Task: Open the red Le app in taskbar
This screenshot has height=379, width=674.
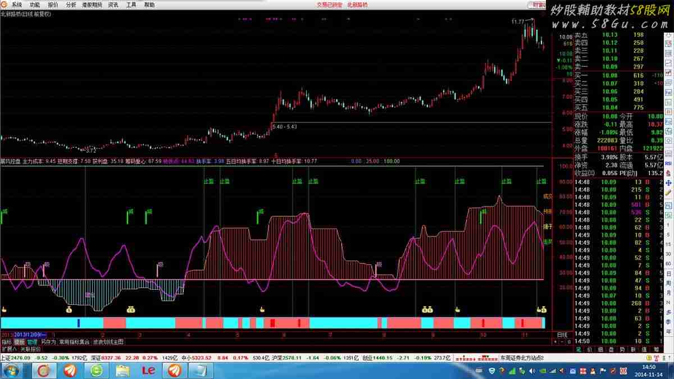Action: coord(148,371)
